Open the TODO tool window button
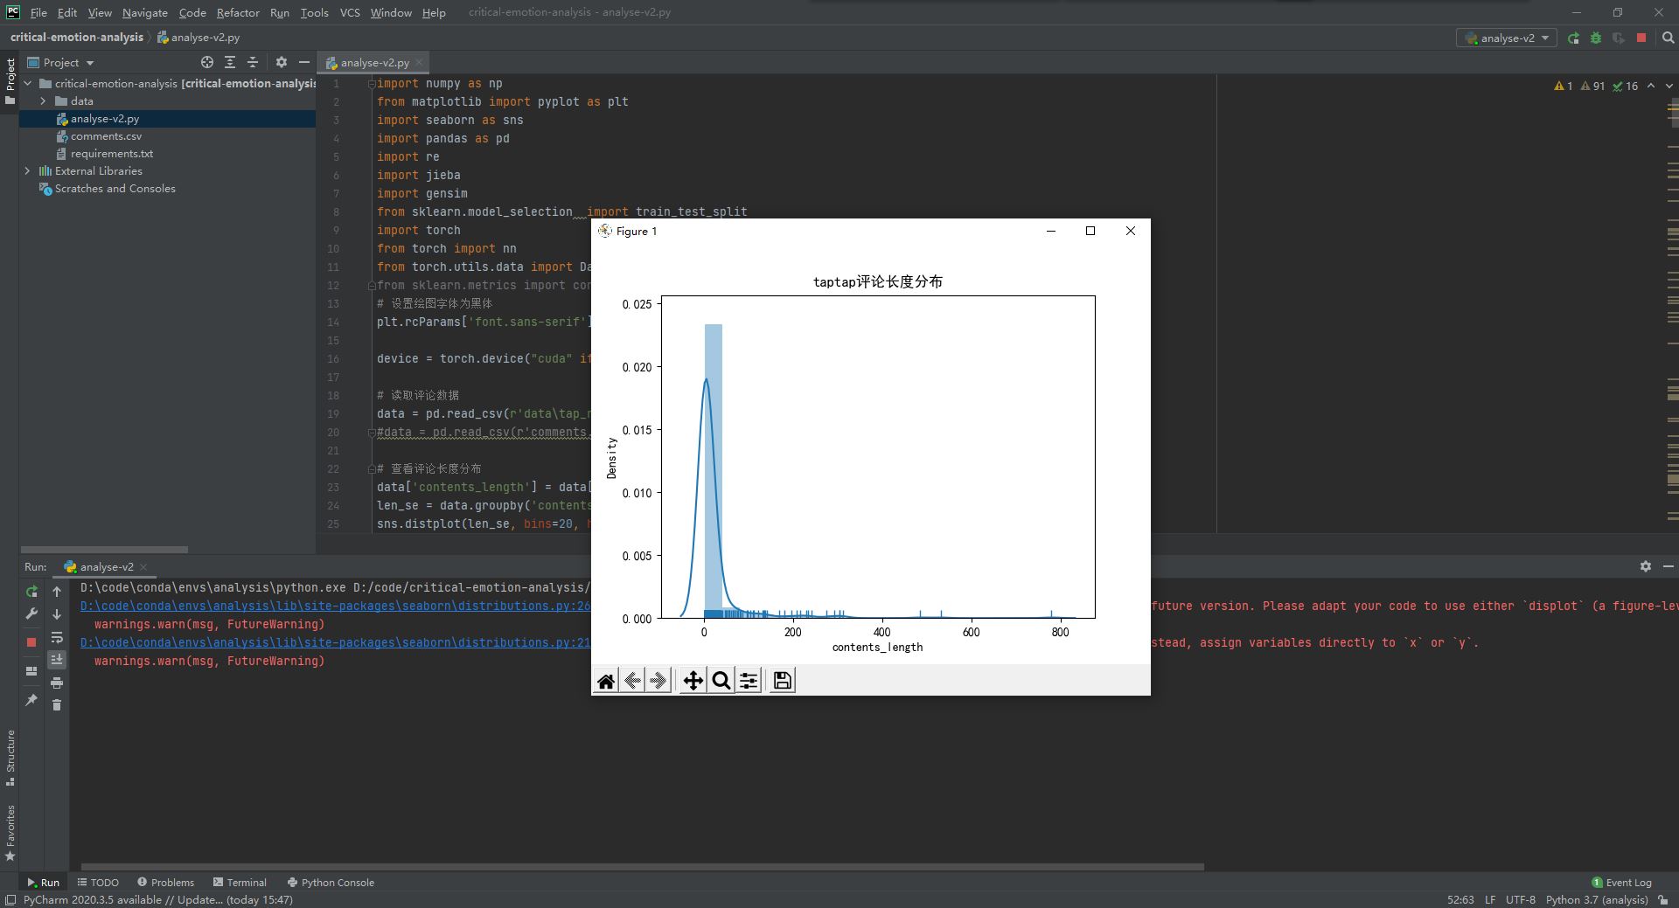The image size is (1679, 908). coord(98,882)
